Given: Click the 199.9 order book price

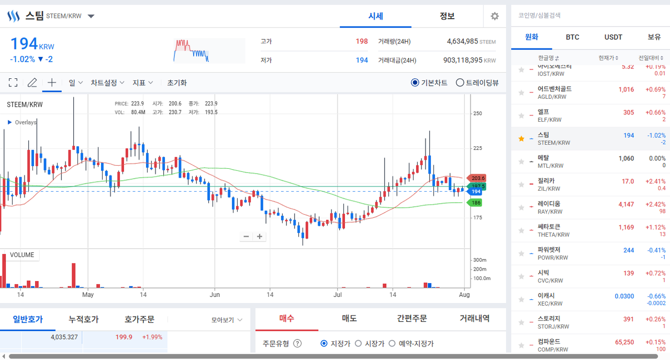Looking at the screenshot, I should [x=124, y=337].
